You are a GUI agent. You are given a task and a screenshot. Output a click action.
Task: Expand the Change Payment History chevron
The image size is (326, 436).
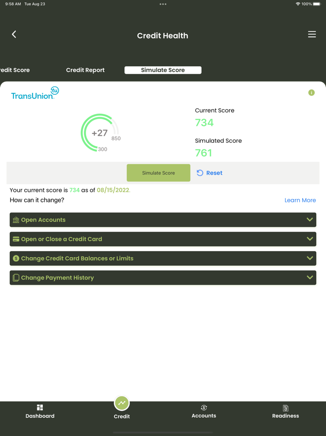310,277
